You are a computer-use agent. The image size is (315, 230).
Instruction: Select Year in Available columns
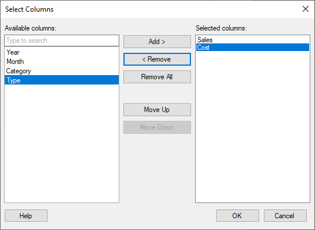(62, 52)
